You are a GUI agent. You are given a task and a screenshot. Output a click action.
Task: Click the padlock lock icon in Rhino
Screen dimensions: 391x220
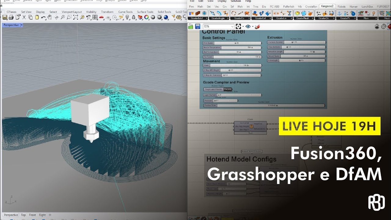tap(133, 17)
